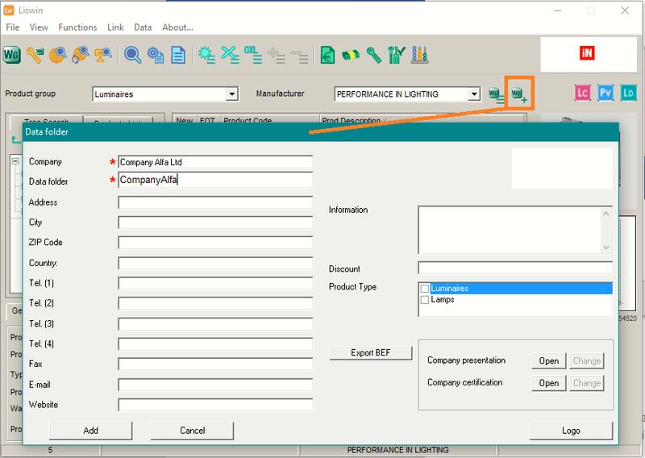Screen dimensions: 645x458
Task: Click into the Company name field
Action: click(215, 162)
